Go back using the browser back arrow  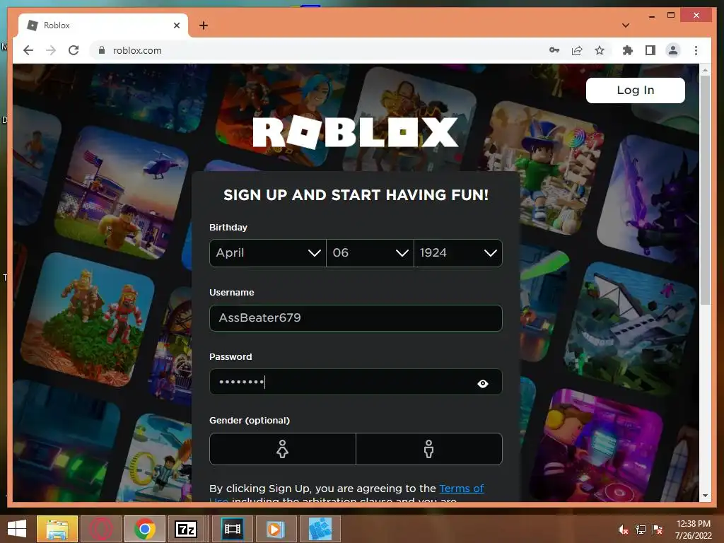[x=28, y=50]
